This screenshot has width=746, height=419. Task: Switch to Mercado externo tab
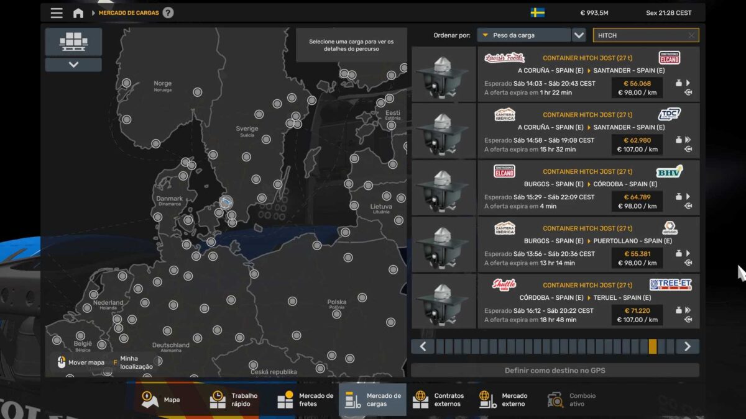[x=488, y=399]
